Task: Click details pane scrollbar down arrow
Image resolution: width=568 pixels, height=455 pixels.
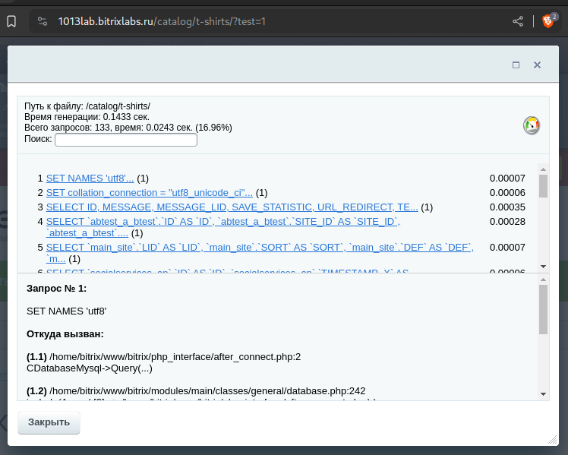Action: (543, 394)
